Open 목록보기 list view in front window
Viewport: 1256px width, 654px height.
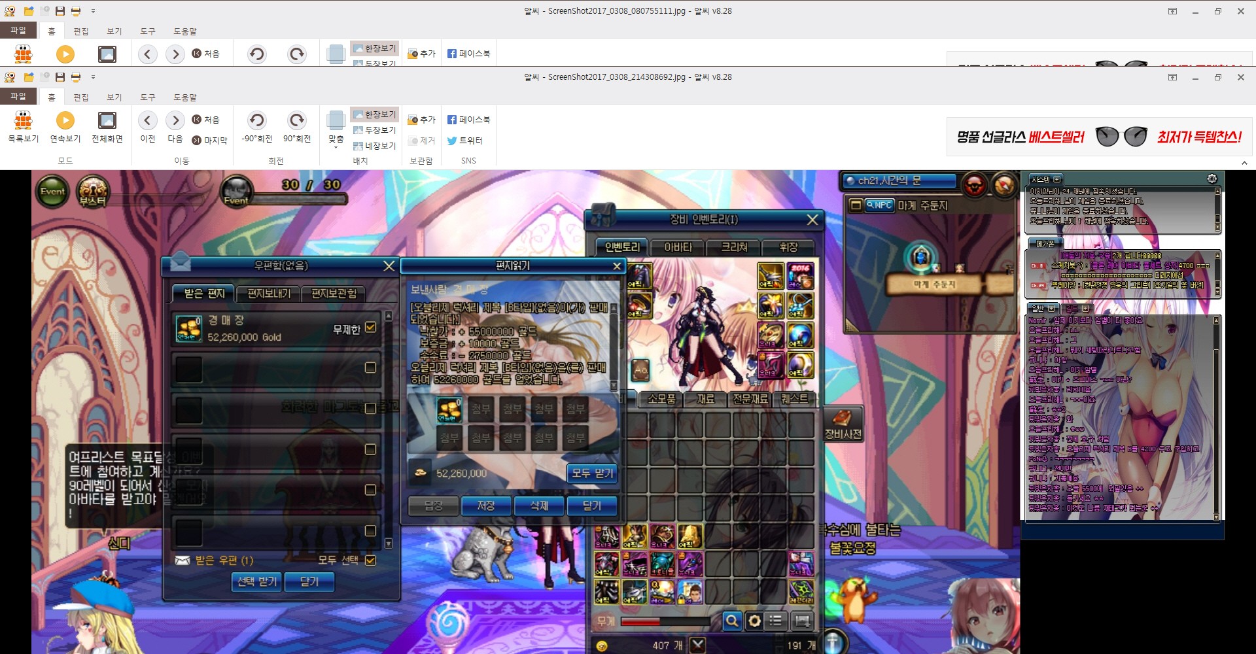coord(23,127)
